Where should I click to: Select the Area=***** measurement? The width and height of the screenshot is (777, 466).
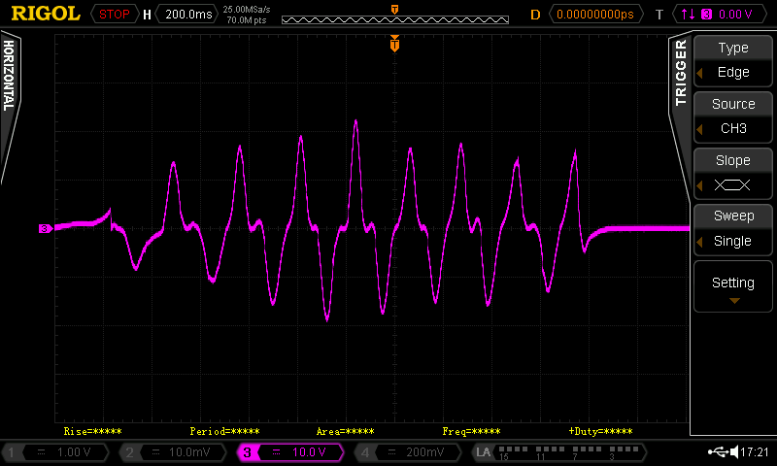coord(346,431)
